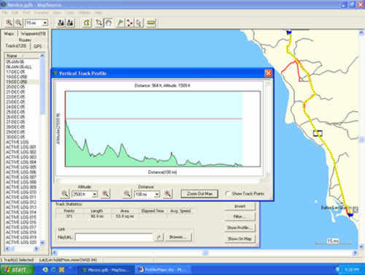The image size is (365, 275).
Task: Expand the map scale dropdown in toolbar
Action: (45, 23)
